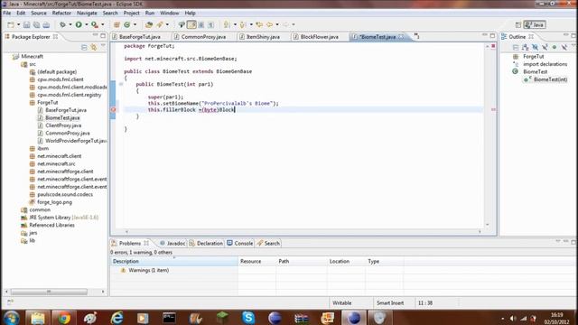Click the error marker beside fillerBlock line
This screenshot has height=325, width=578.
pos(113,110)
